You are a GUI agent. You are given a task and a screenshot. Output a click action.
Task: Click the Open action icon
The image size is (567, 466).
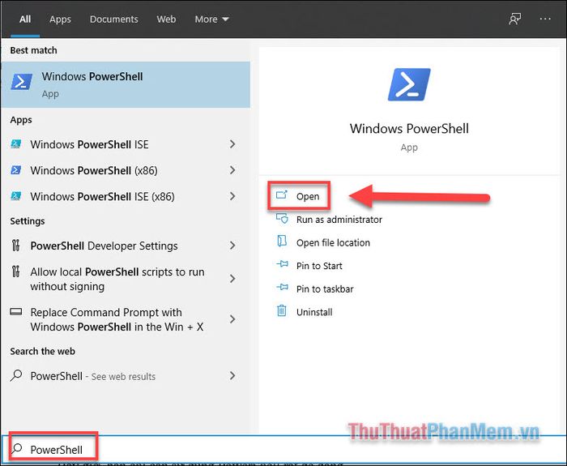pos(282,195)
